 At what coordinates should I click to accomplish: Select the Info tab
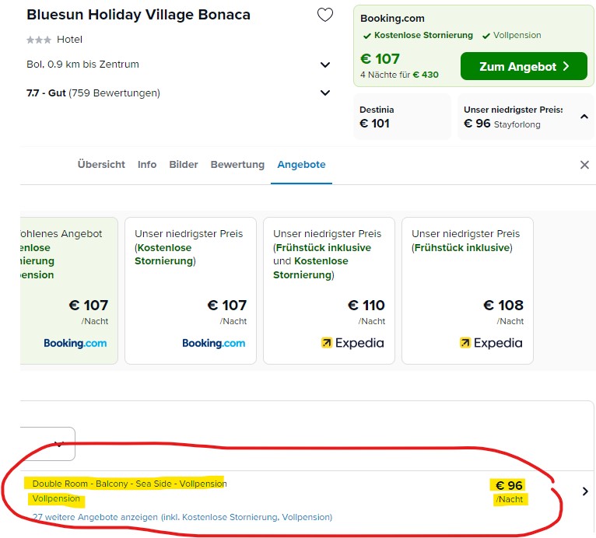coord(147,164)
